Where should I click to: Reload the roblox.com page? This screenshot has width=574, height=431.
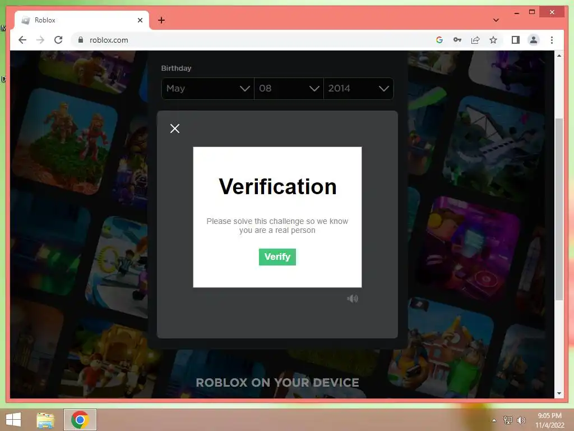[x=58, y=40]
